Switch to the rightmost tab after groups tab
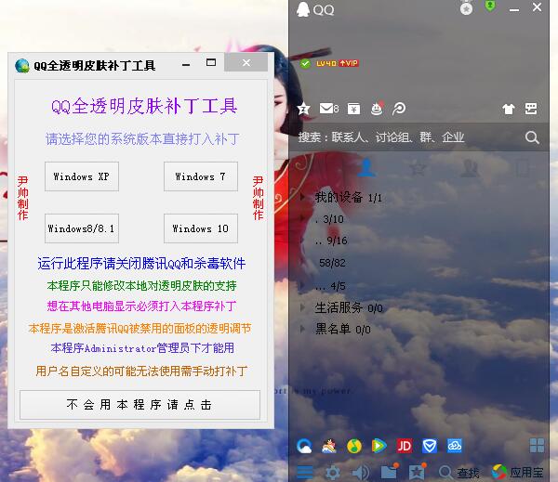Screen dimensions: 558x482 (x=523, y=168)
